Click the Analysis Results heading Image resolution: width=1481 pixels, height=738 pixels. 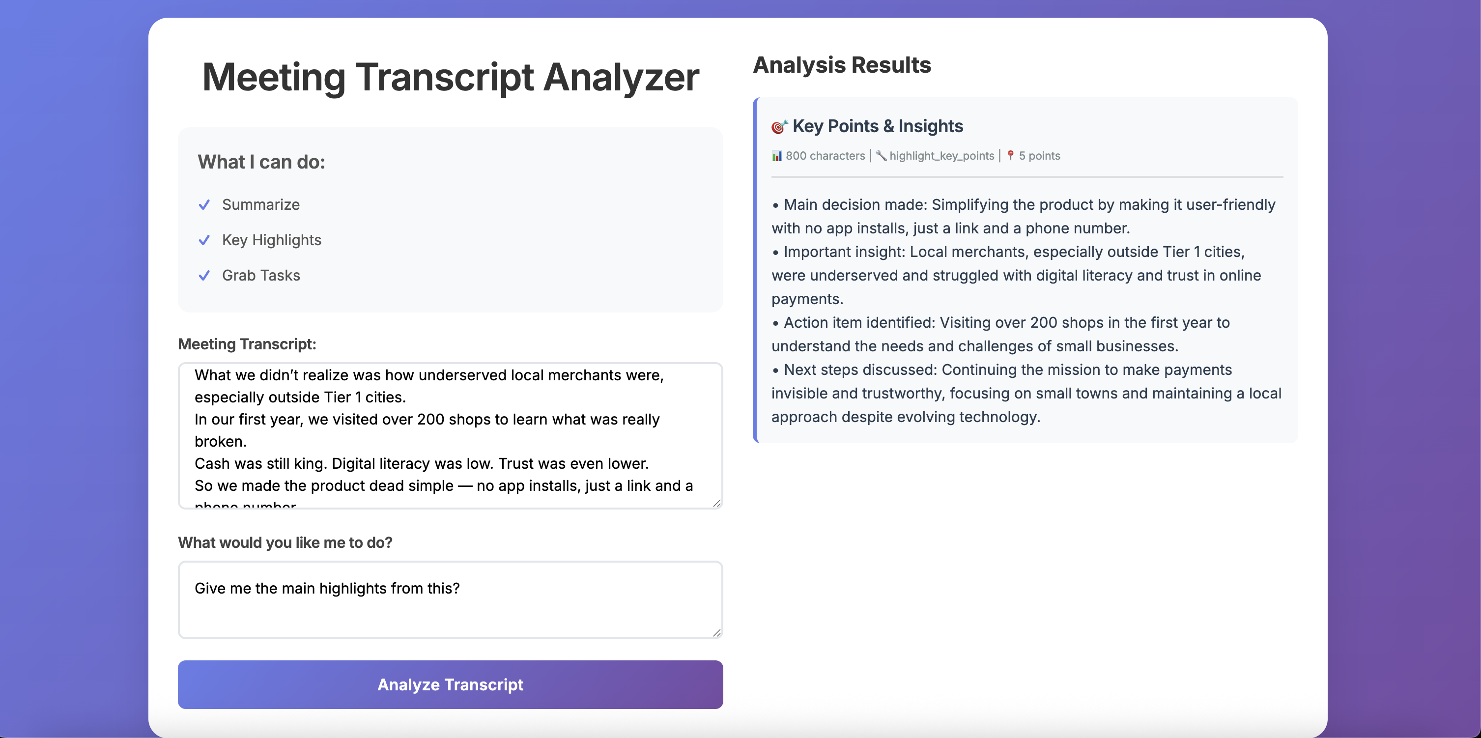pos(842,65)
